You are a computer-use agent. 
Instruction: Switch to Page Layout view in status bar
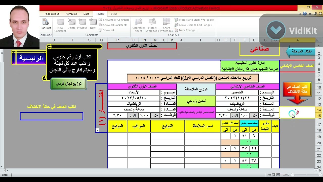pos(274,175)
